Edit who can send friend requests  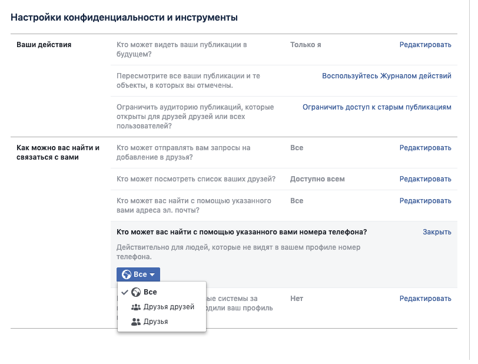click(425, 148)
